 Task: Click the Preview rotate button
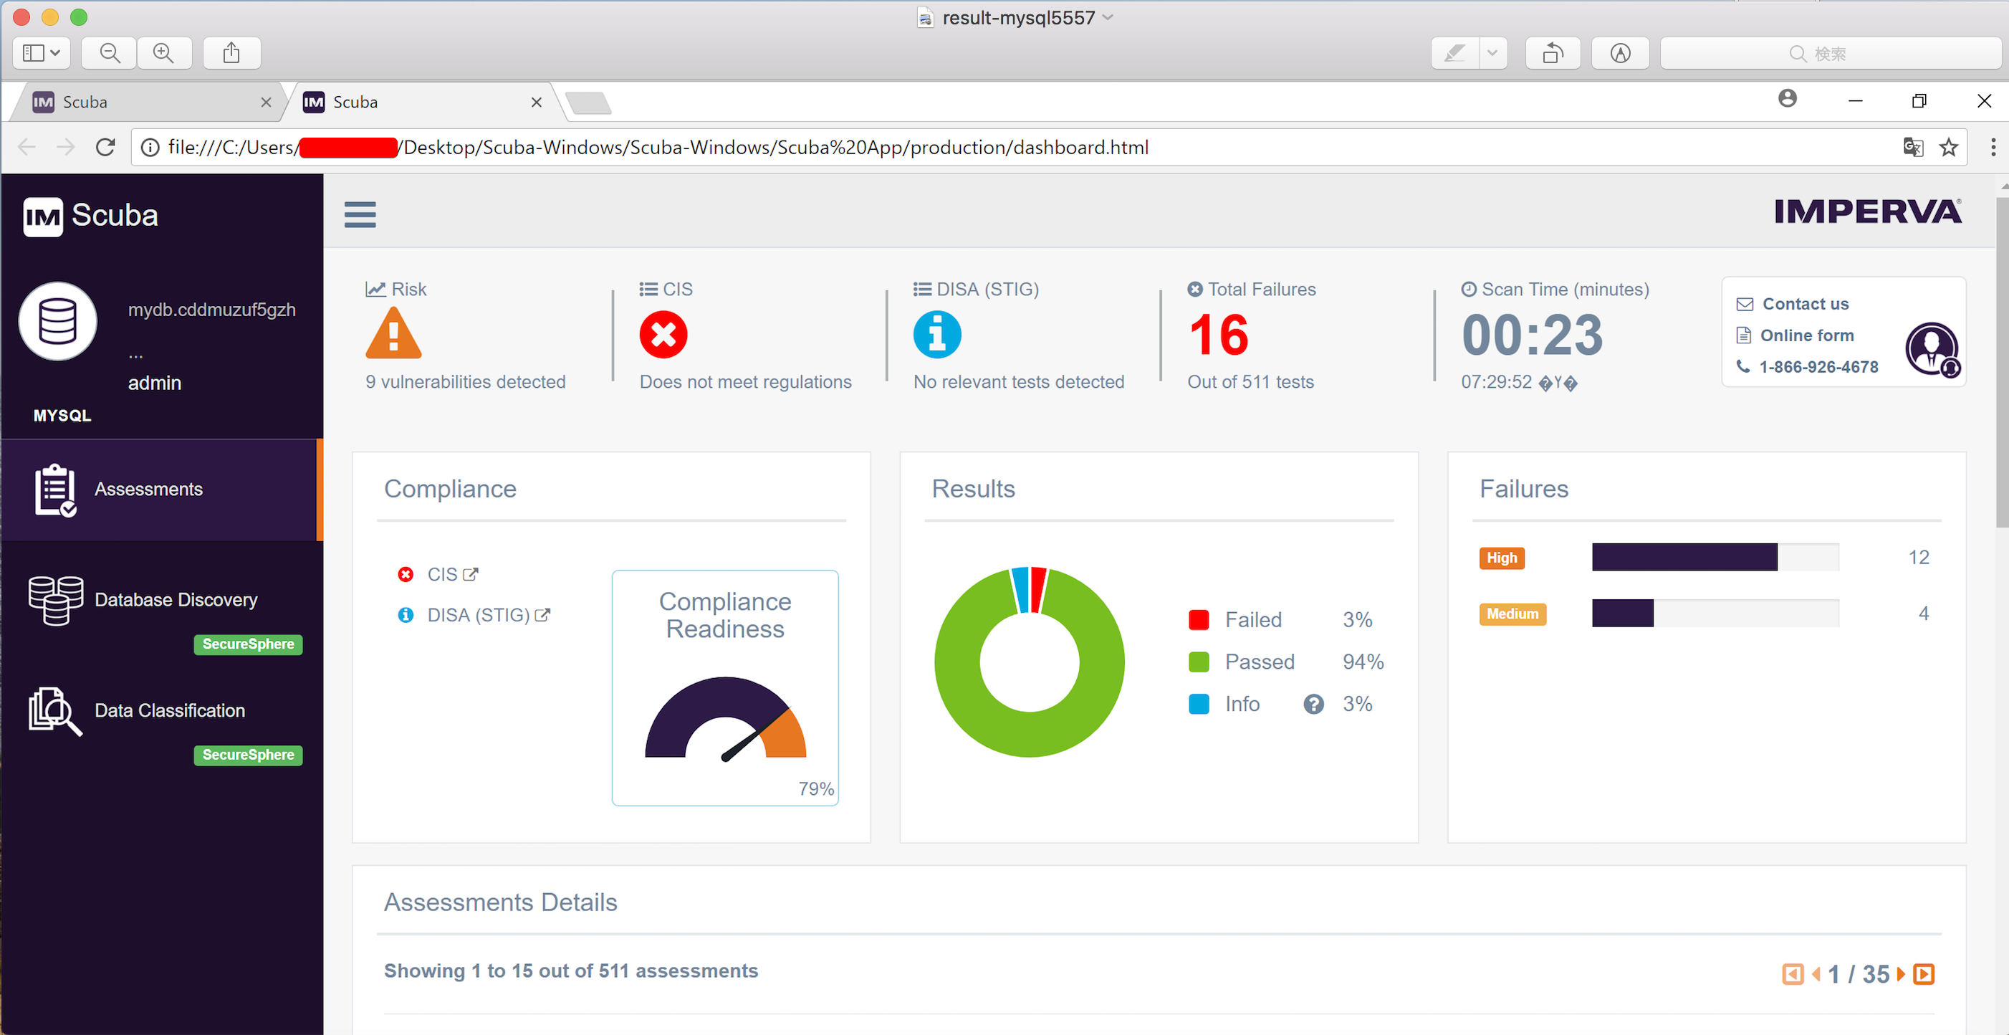[x=1553, y=53]
